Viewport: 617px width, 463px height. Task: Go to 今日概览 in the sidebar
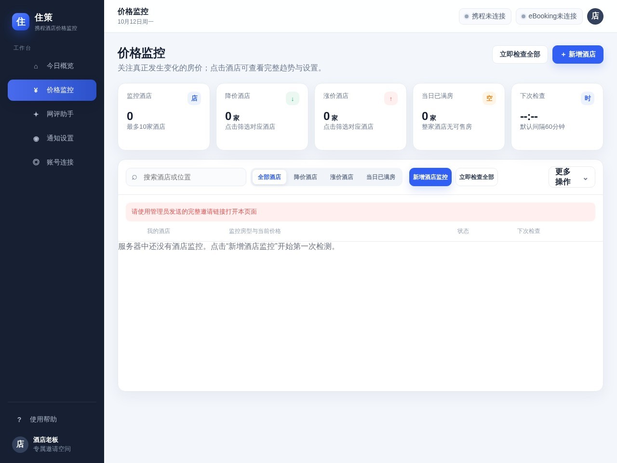(52, 66)
